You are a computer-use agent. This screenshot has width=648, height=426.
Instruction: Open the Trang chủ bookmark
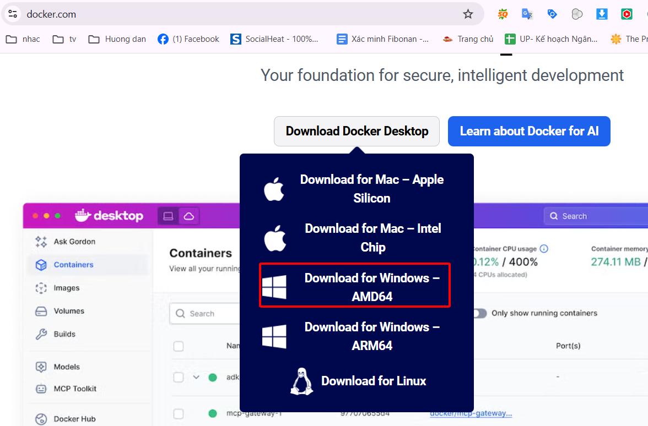click(x=468, y=39)
